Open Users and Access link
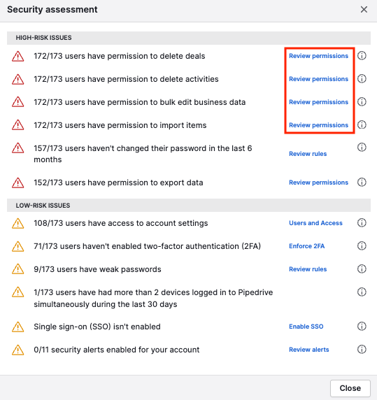This screenshot has height=400, width=377. (315, 223)
